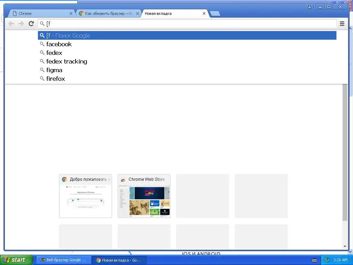Viewport: 353px width, 265px height.
Task: Reload the page with refresh icon
Action: (31, 23)
